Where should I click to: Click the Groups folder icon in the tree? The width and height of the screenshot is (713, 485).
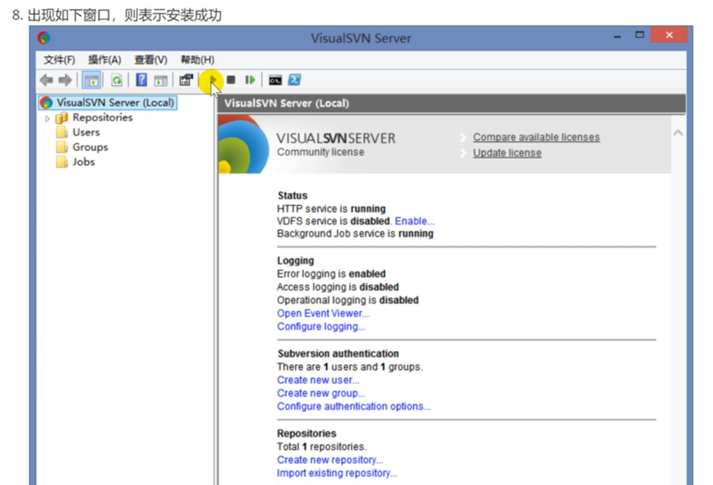point(62,147)
